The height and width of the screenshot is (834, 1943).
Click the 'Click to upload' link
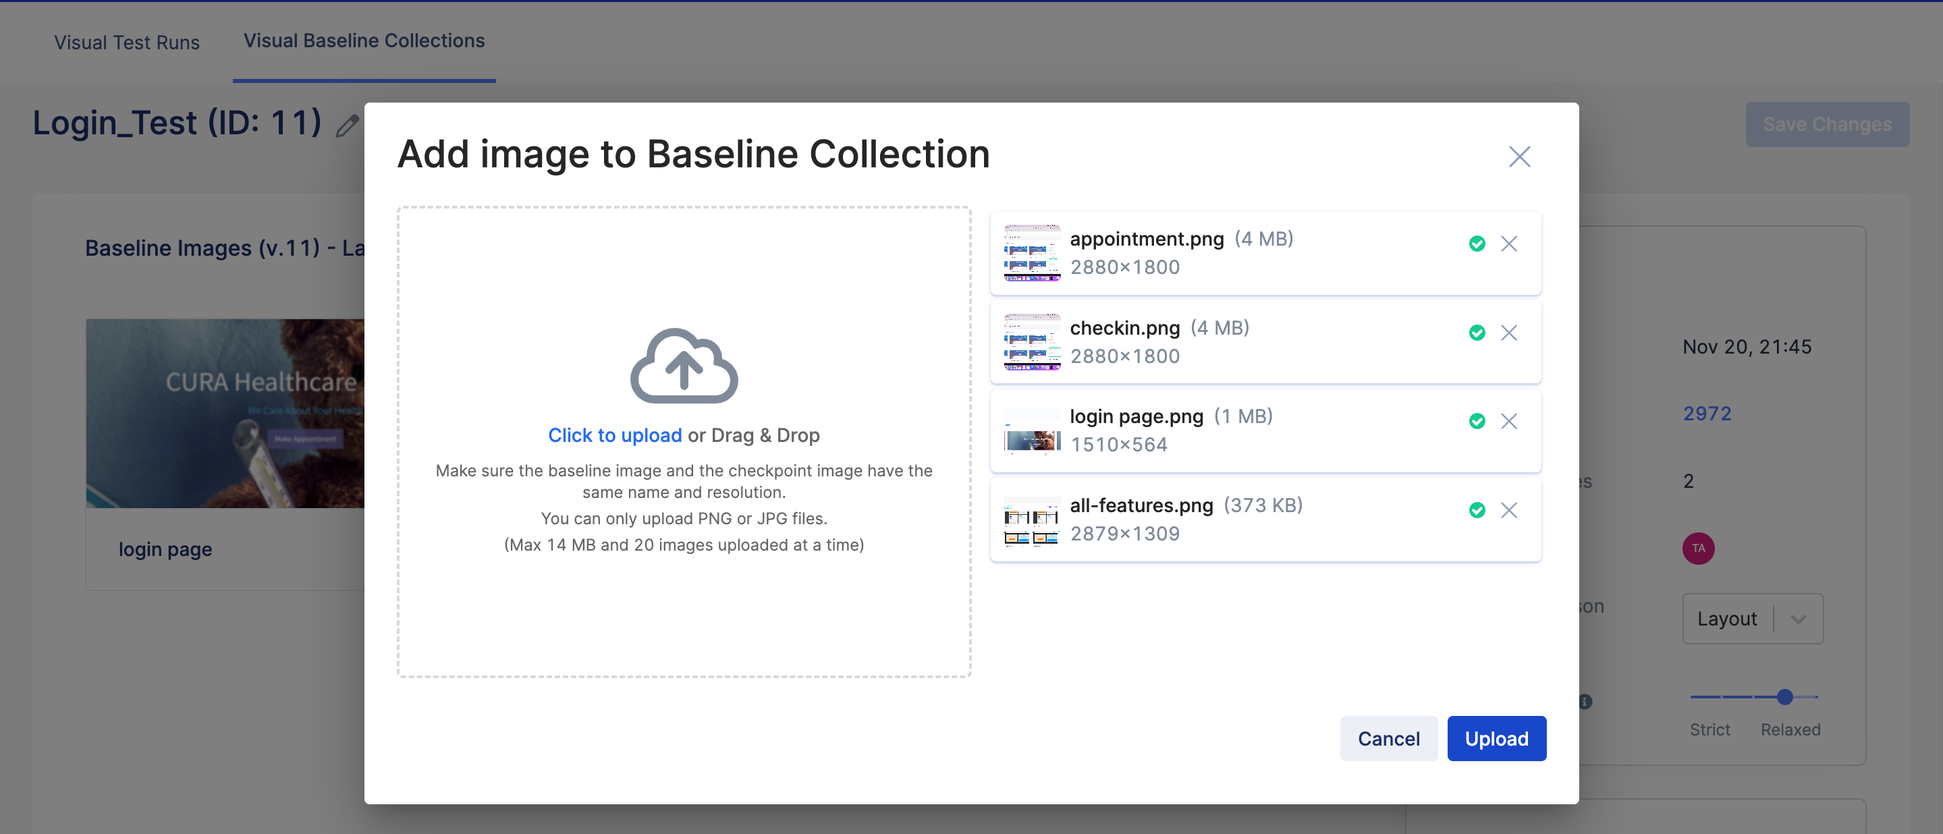[x=615, y=435]
